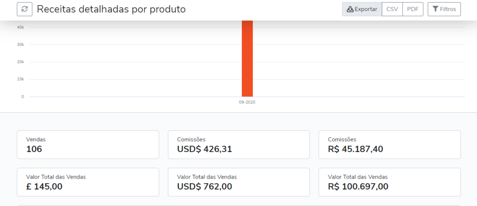
Task: Click the Valor Total R$ 100.697,00 card
Action: 390,182
